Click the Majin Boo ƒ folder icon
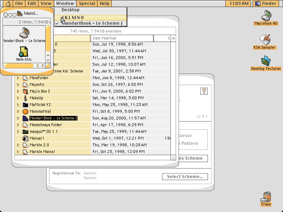 [25, 91]
